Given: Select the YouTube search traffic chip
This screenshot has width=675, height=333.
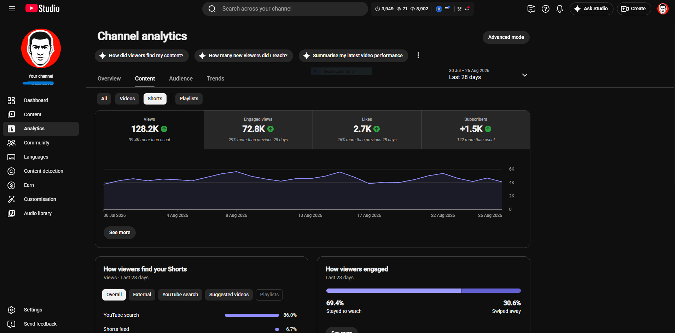Looking at the screenshot, I should 180,295.
